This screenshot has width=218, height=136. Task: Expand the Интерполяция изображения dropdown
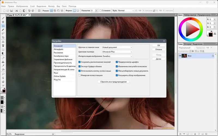click(117, 56)
